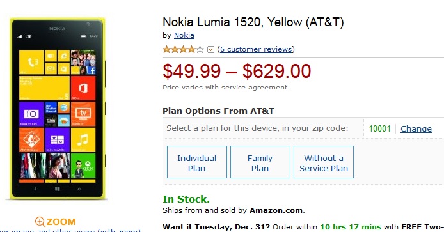Open the star rating dropdown arrow
The image size is (444, 232).
click(x=210, y=49)
